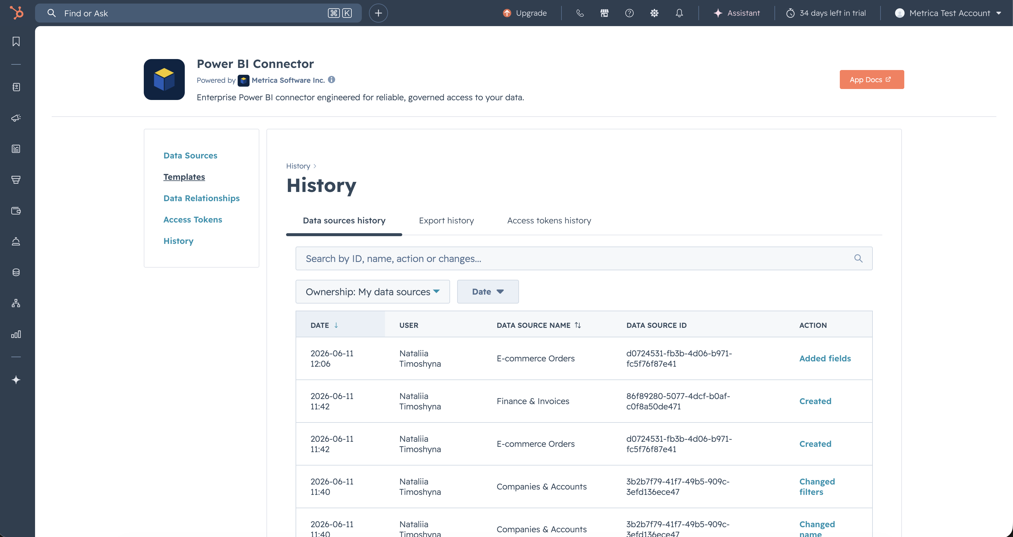Open the Changed filters action link
The height and width of the screenshot is (537, 1013).
tap(817, 487)
